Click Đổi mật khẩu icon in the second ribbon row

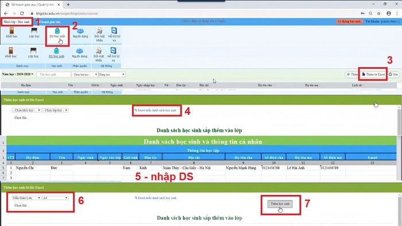point(99,54)
